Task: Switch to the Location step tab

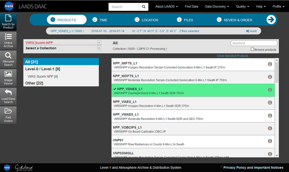Action: [x=146, y=20]
